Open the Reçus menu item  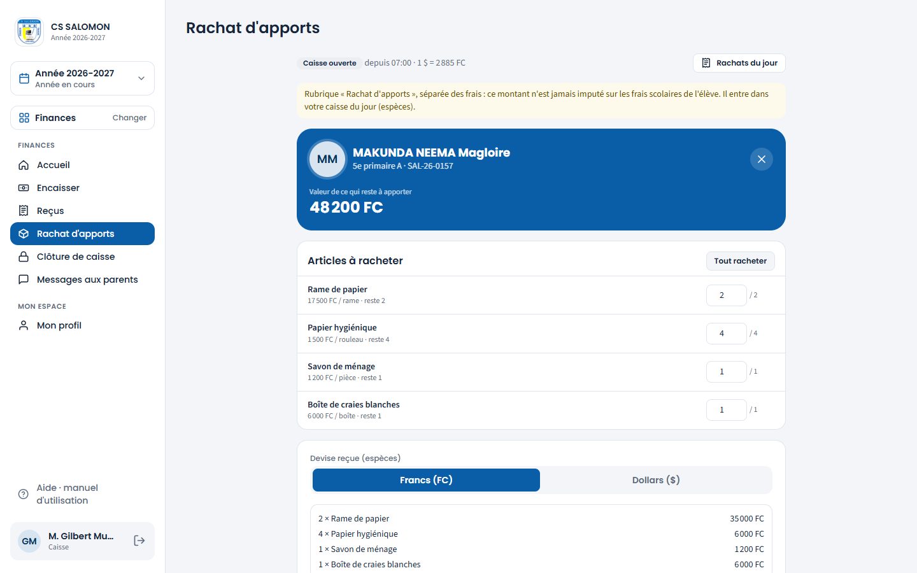tap(82, 211)
